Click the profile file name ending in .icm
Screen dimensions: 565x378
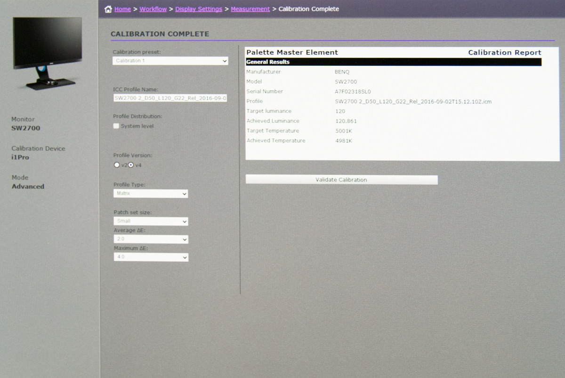pos(413,102)
